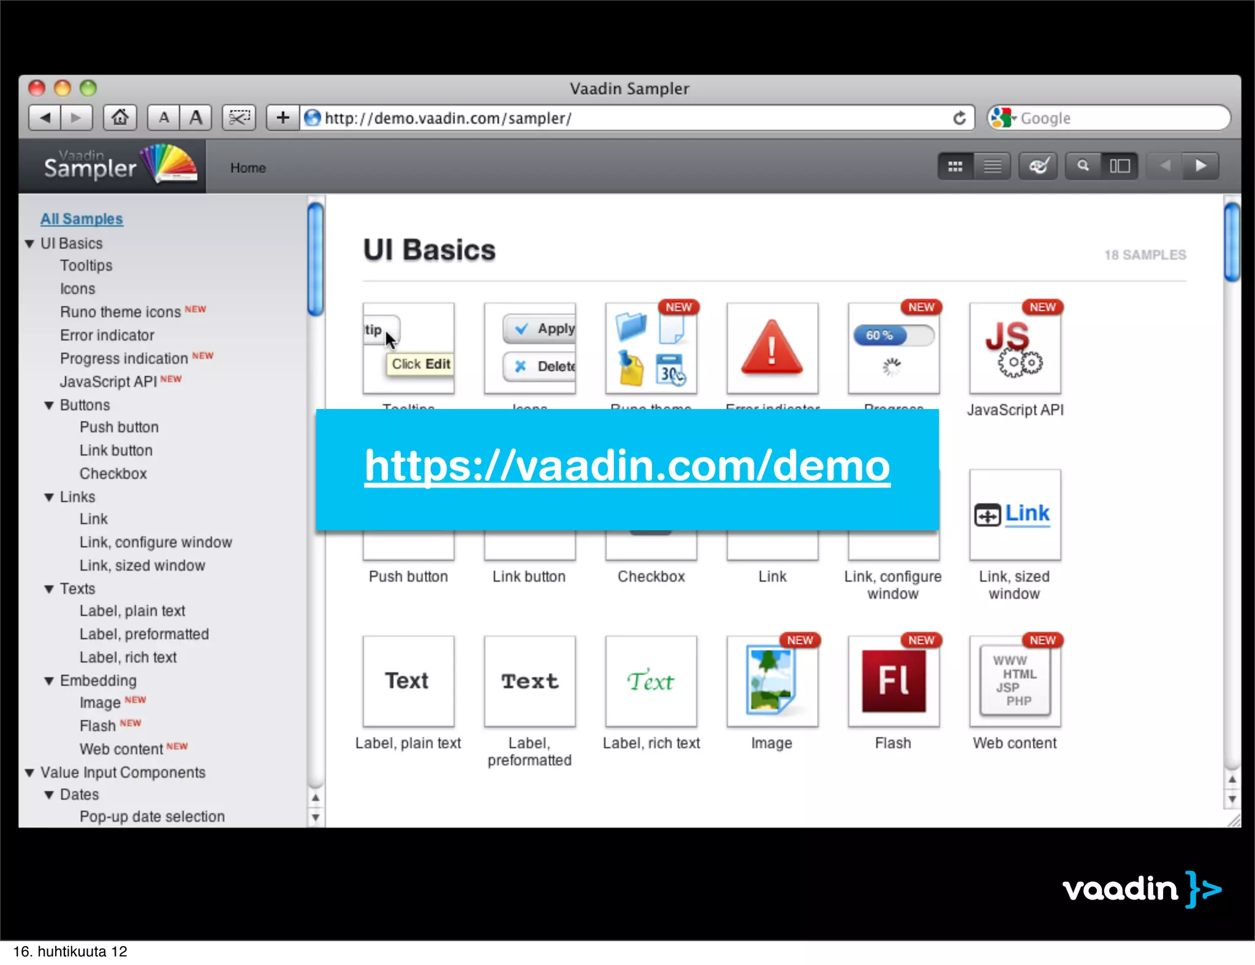Collapse the Embedding tree section
The width and height of the screenshot is (1255, 965).
49,681
